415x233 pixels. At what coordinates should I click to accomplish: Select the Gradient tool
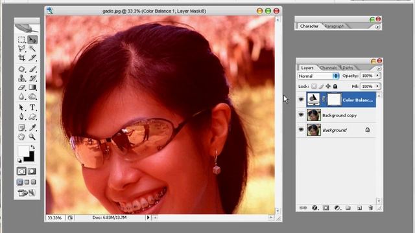(32, 87)
